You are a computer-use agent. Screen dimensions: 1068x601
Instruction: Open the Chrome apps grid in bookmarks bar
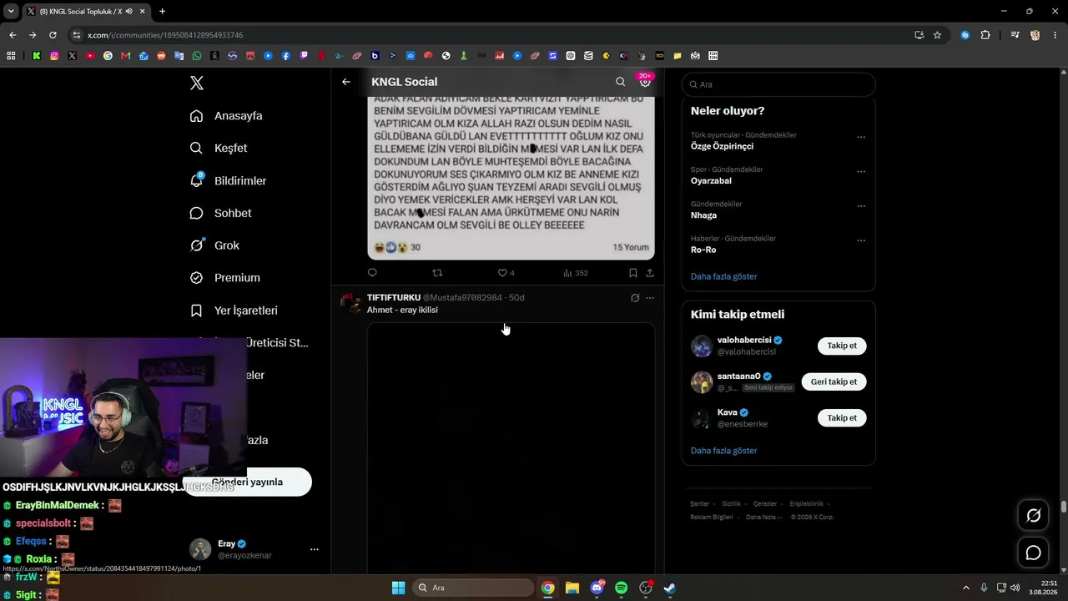pos(11,56)
